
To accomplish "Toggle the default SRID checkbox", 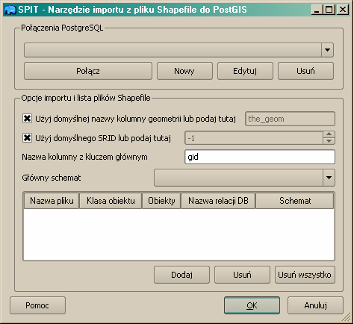I will point(27,137).
